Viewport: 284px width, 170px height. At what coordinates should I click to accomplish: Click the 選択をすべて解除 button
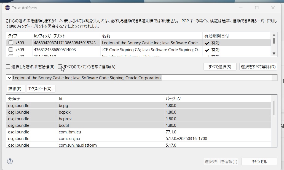tap(258, 67)
